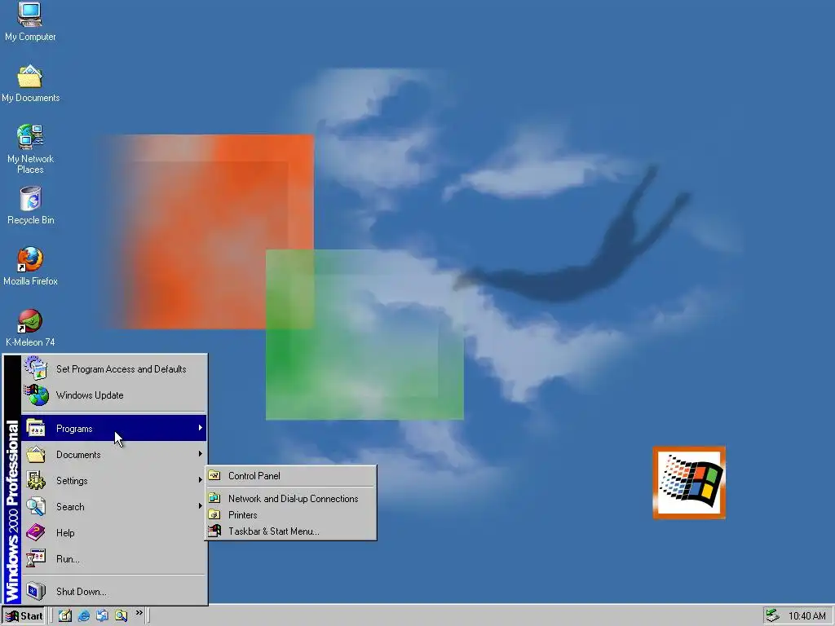Open Printers from Settings submenu

291,515
